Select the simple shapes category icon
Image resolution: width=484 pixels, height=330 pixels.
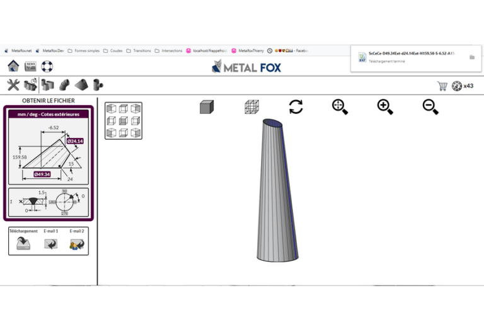(x=47, y=85)
